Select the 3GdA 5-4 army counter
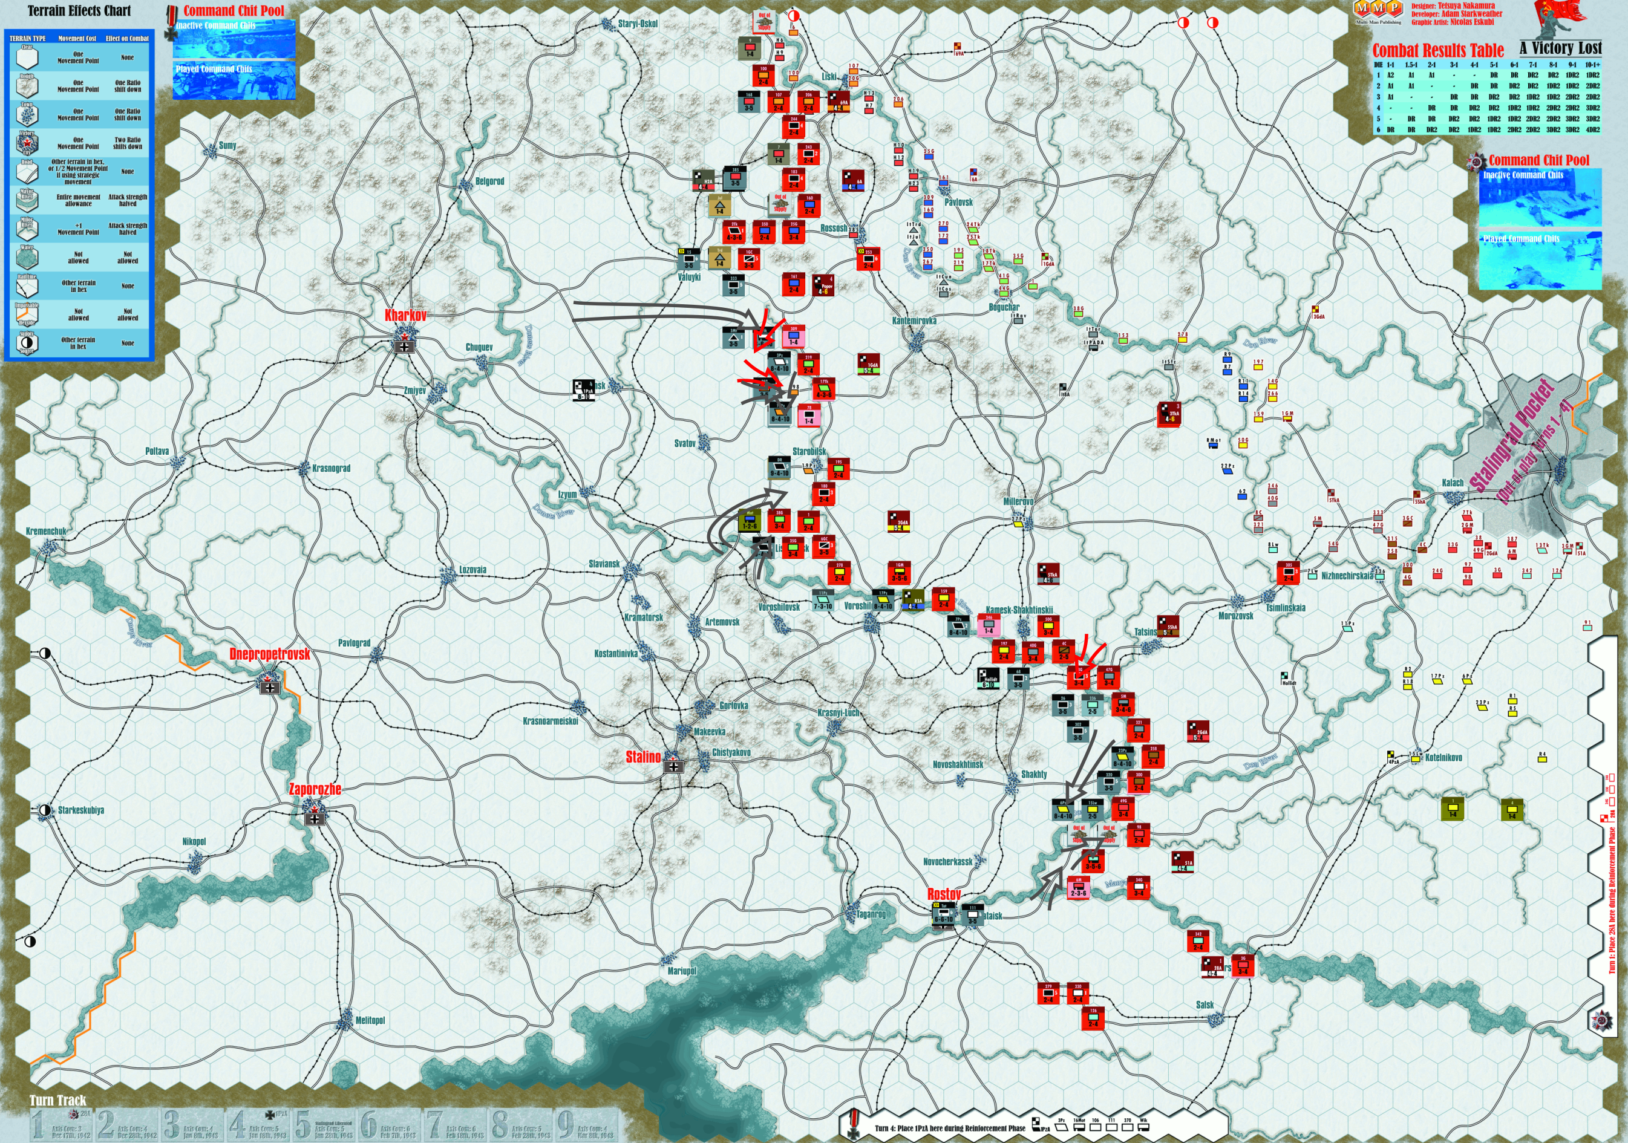Viewport: 1628px width, 1143px height. point(898,521)
